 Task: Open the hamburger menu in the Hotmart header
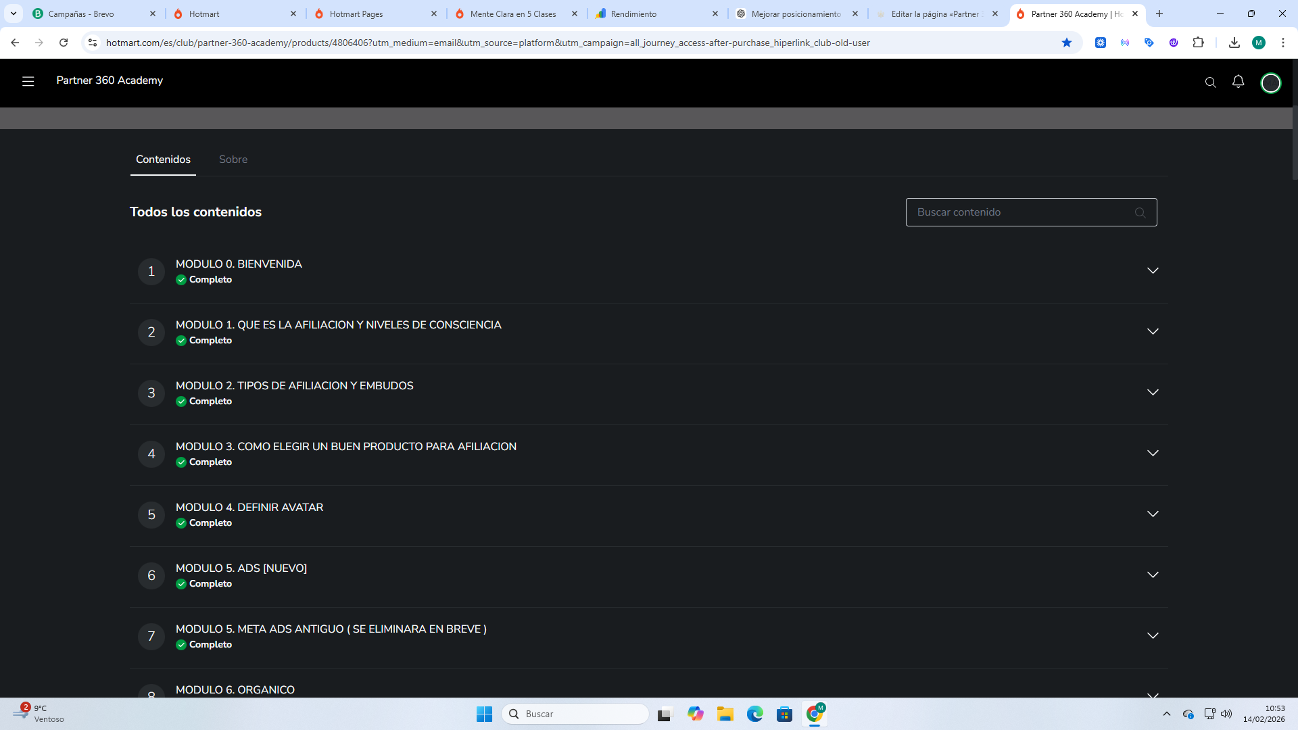click(x=28, y=81)
